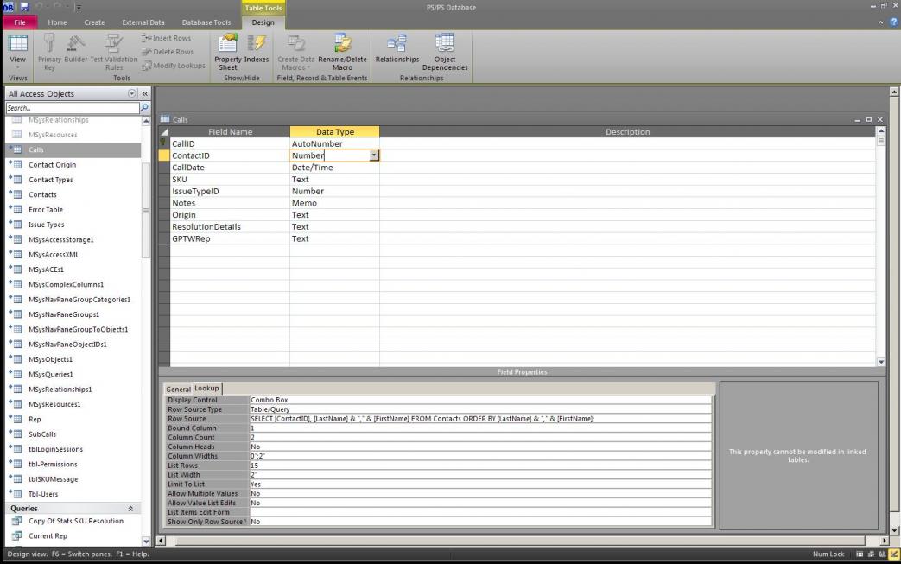
Task: Select the Lookup properties tab
Action: (x=206, y=389)
